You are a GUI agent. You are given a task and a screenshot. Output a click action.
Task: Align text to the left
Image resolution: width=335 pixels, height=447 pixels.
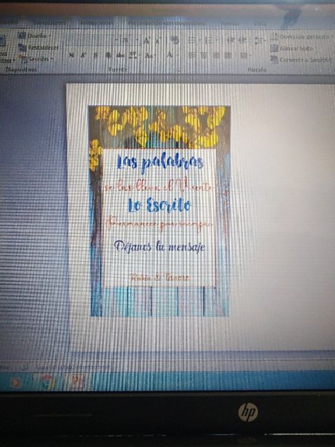click(192, 55)
